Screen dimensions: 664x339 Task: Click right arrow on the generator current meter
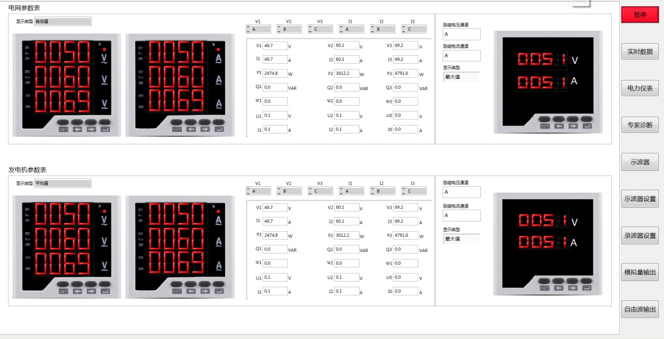tap(205, 291)
